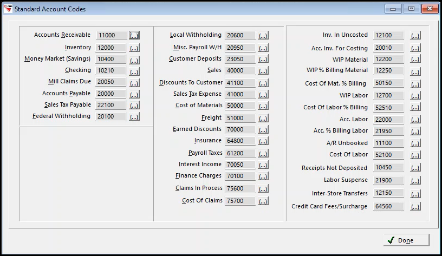Click lookup button for Acc. Inv. For Costing
This screenshot has height=256, width=442.
tap(415, 48)
